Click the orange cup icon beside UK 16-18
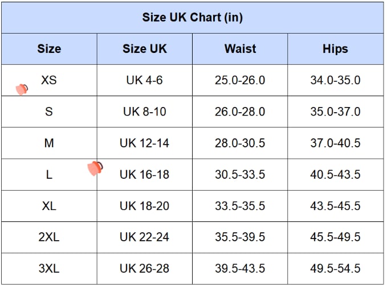Image resolution: width=387 pixels, height=288 pixels. click(x=95, y=168)
